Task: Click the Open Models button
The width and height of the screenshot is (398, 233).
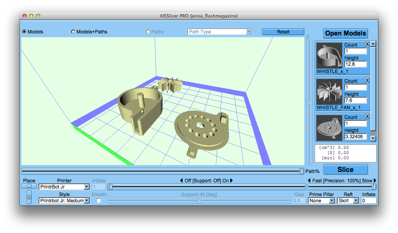Action: (x=345, y=33)
